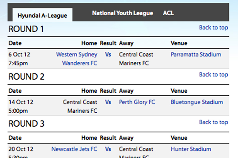
Task: Click Back to top beside Round 2
Action: click(x=213, y=75)
